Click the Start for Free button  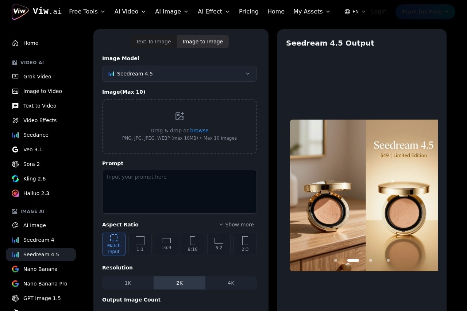tap(425, 12)
